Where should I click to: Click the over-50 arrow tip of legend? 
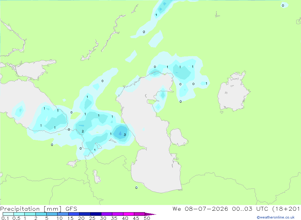click(151, 214)
